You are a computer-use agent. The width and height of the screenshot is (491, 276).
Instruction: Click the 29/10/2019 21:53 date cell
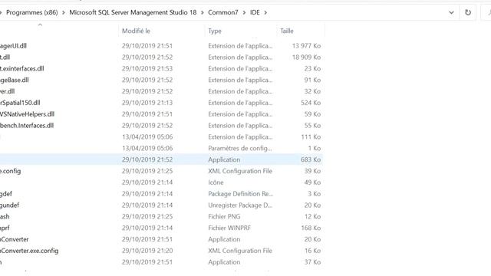tap(147, 68)
